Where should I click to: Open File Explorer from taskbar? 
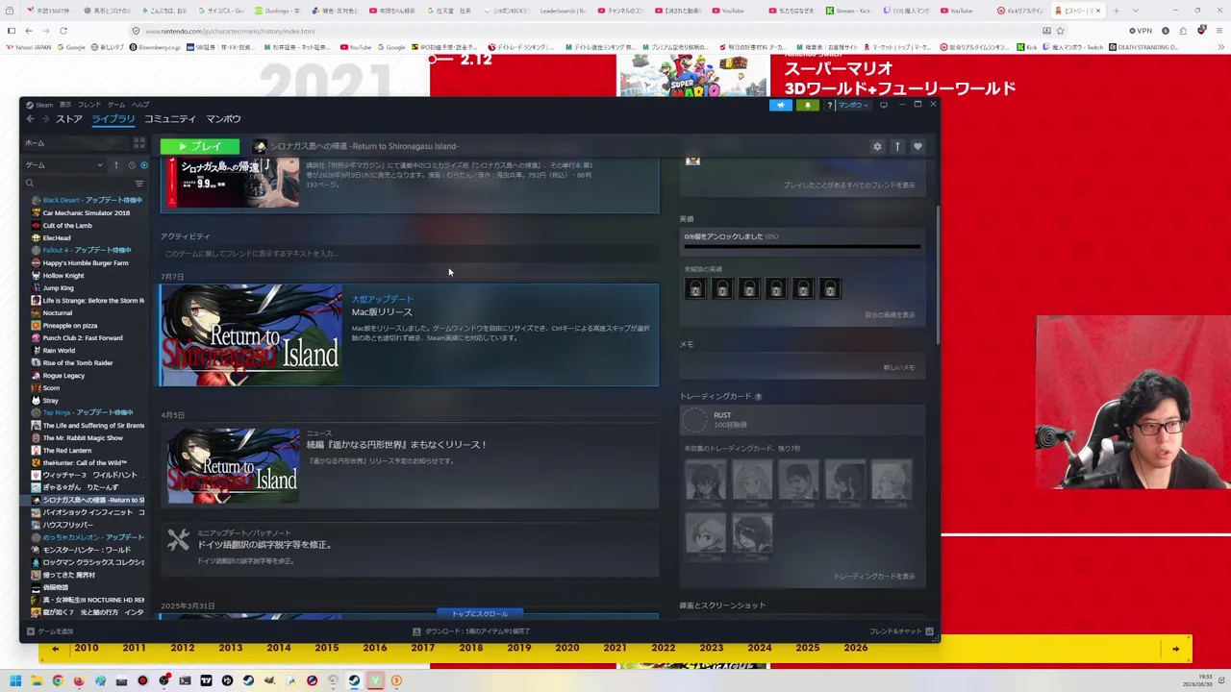[37, 681]
